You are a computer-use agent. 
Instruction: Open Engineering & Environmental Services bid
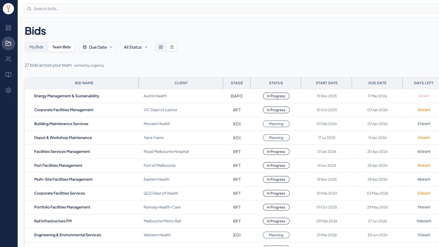(x=67, y=235)
